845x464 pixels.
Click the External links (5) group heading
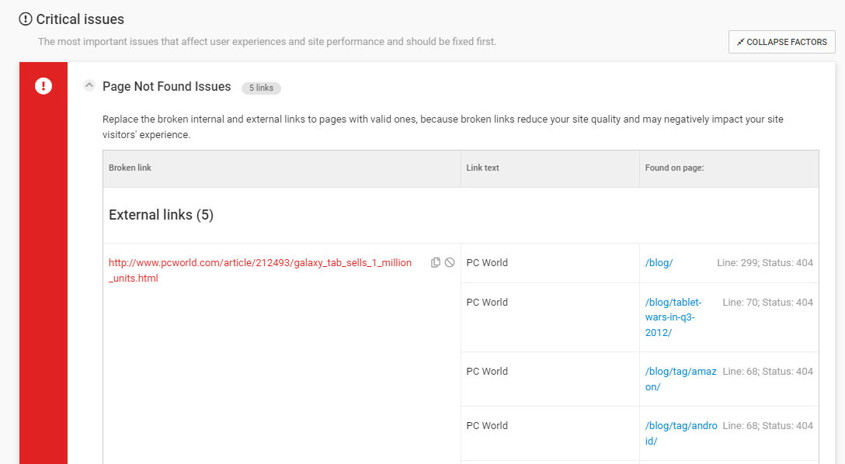161,215
